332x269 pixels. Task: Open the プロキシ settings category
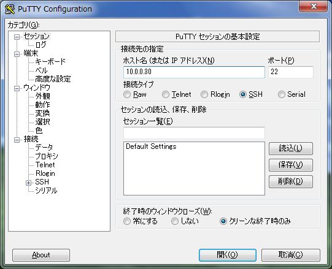click(x=47, y=156)
